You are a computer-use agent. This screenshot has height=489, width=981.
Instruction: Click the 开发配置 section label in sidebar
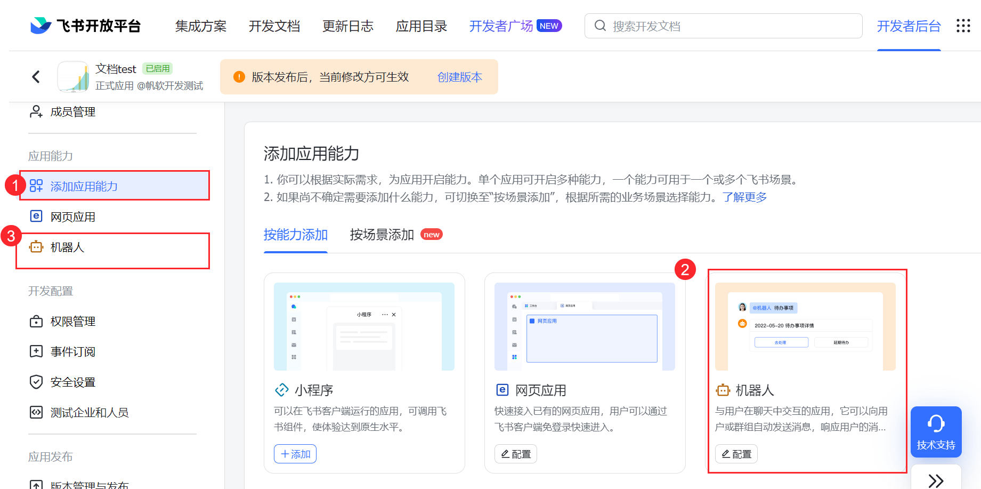pyautogui.click(x=51, y=291)
